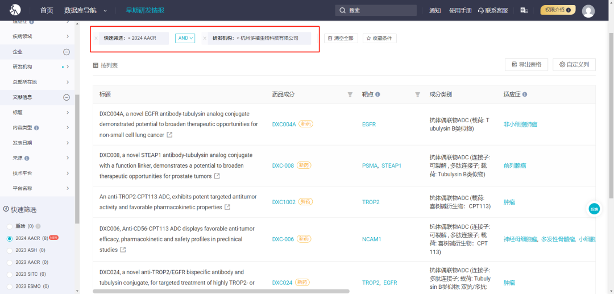The height and width of the screenshot is (294, 614).
Task: Click the info icon beside 适应症 header
Action: 525,94
